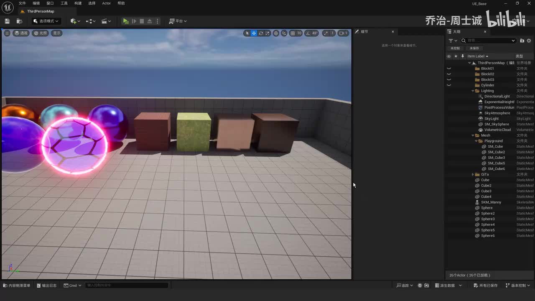Set the camera speed control
This screenshot has width=535, height=301.
pyautogui.click(x=343, y=33)
